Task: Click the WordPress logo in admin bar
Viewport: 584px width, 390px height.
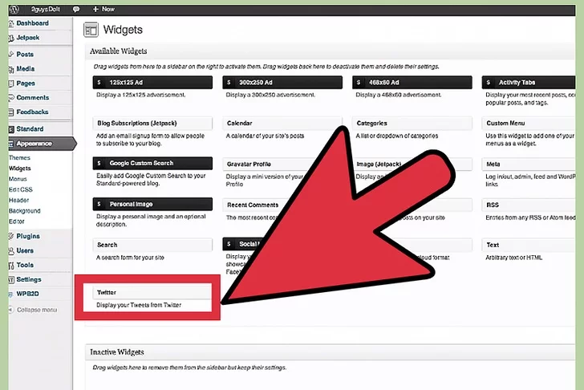Action: pyautogui.click(x=15, y=8)
